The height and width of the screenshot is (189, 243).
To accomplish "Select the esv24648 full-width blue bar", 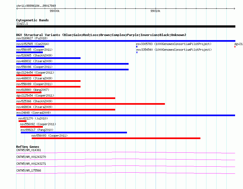I will pos(126,115).
